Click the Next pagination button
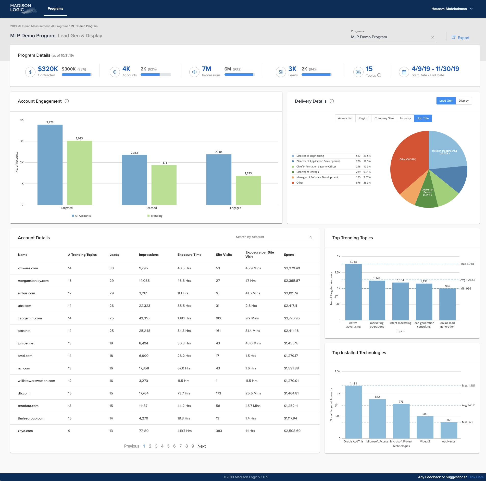The image size is (486, 481). point(202,446)
